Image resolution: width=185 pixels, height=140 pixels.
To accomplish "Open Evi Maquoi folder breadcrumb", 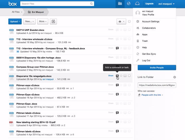I will pyautogui.click(x=36, y=12).
